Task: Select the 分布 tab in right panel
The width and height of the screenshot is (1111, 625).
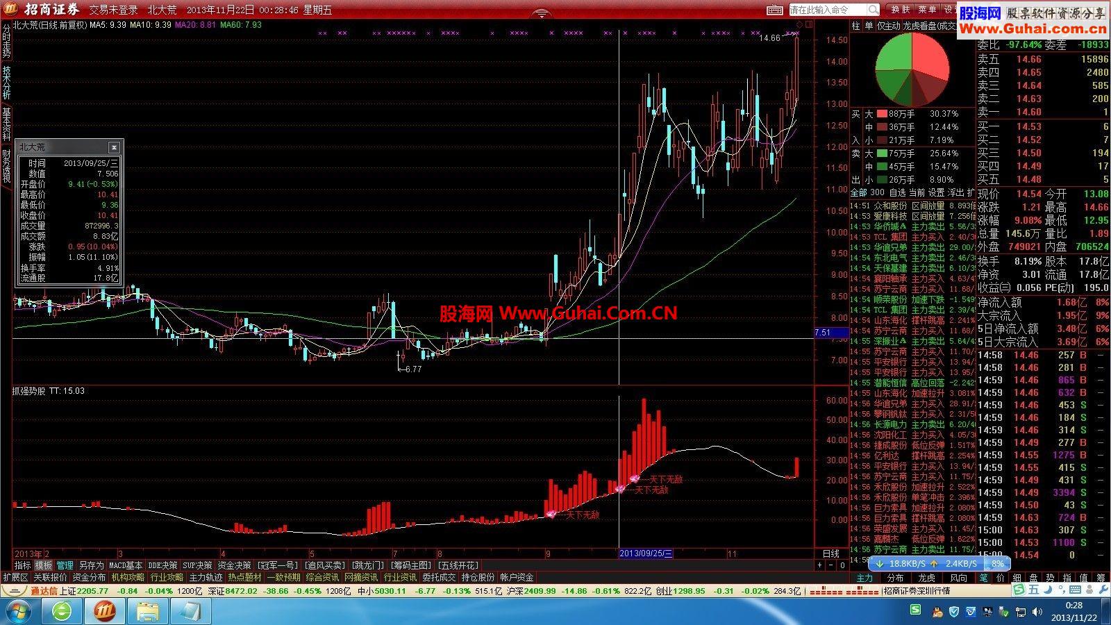Action: 895,578
